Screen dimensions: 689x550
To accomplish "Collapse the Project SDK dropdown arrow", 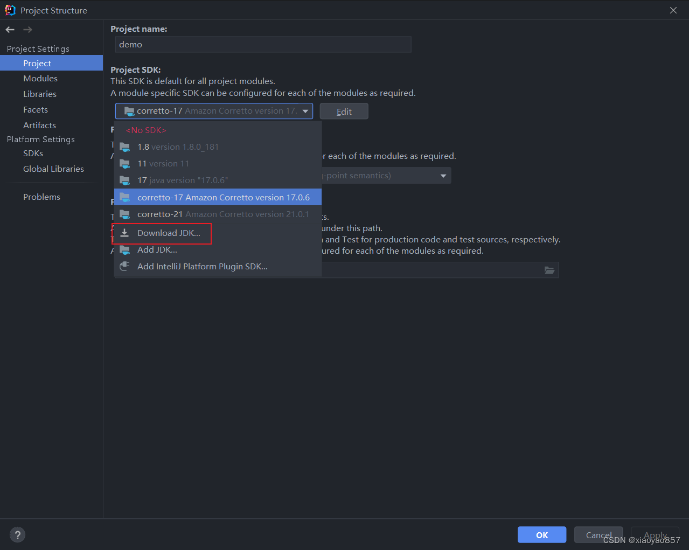I will (305, 112).
